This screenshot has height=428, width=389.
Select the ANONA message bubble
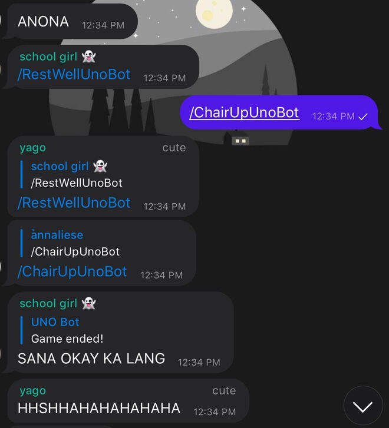[x=43, y=22]
